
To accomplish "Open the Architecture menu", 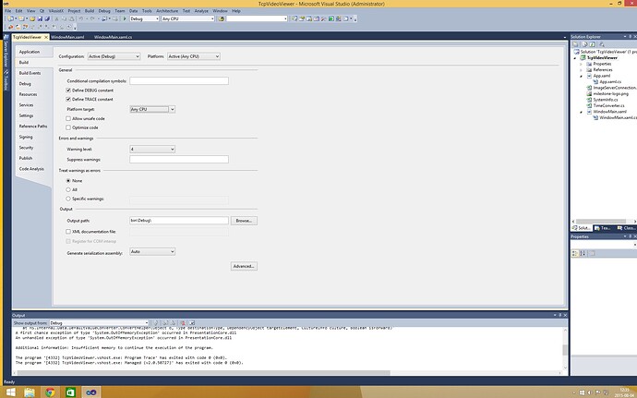I will pos(167,11).
